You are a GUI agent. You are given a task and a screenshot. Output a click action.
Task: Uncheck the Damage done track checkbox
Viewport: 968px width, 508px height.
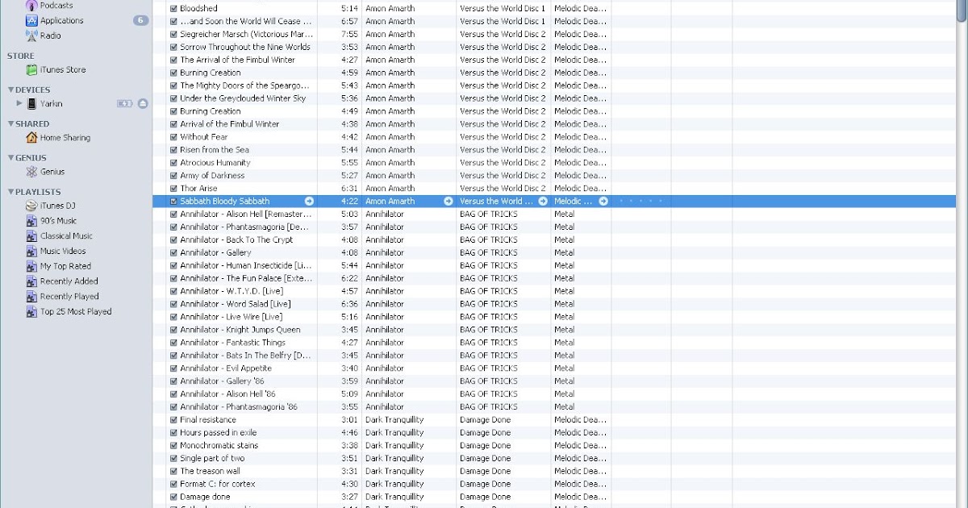[x=173, y=498]
